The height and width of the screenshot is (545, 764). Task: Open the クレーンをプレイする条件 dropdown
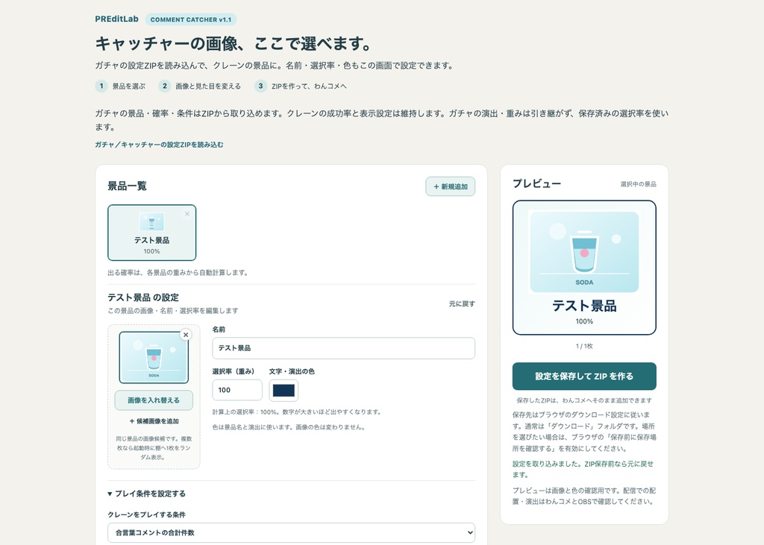[292, 533]
